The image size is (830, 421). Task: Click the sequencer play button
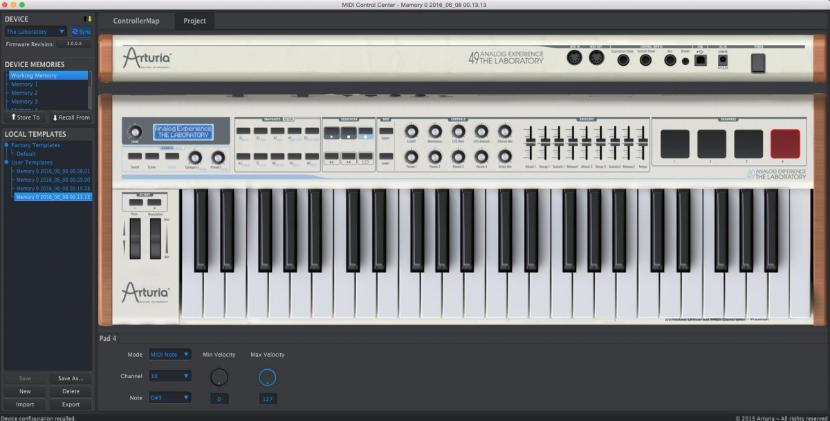(331, 131)
